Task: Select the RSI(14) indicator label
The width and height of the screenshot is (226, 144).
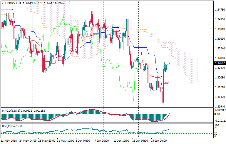Action: coord(6,126)
